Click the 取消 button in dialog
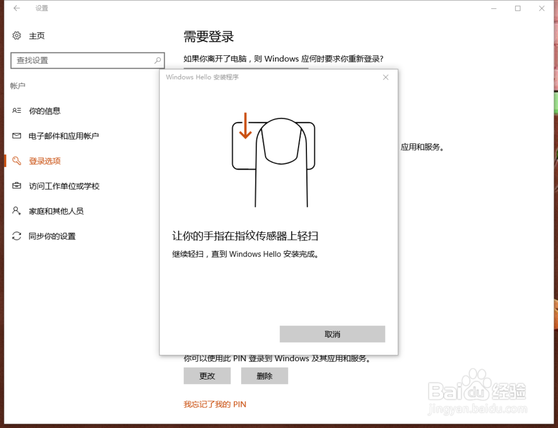This screenshot has height=428, width=558. (333, 334)
